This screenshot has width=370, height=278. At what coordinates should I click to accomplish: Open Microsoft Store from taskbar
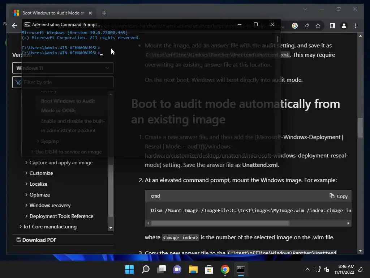pyautogui.click(x=209, y=269)
